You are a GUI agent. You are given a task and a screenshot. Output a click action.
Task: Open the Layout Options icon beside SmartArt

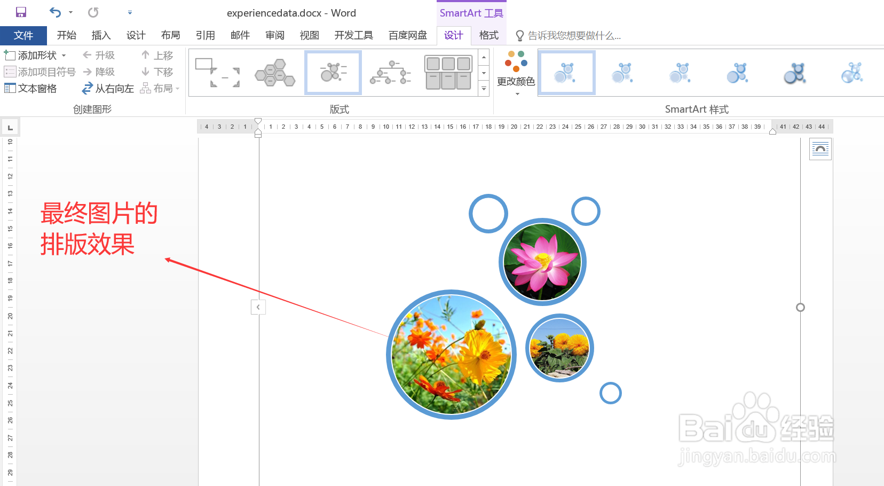[x=820, y=149]
